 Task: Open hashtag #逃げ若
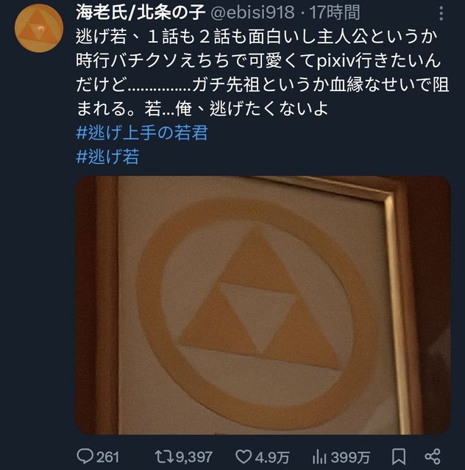108,156
